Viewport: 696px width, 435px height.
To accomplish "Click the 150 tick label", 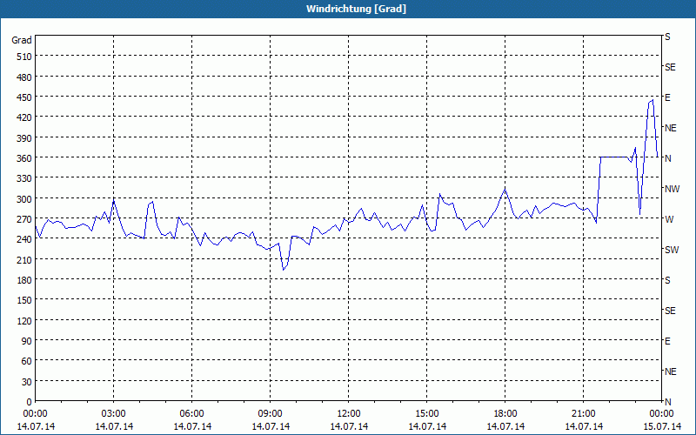I will pyautogui.click(x=24, y=300).
